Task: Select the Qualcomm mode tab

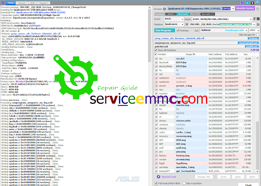Action: (x=183, y=14)
